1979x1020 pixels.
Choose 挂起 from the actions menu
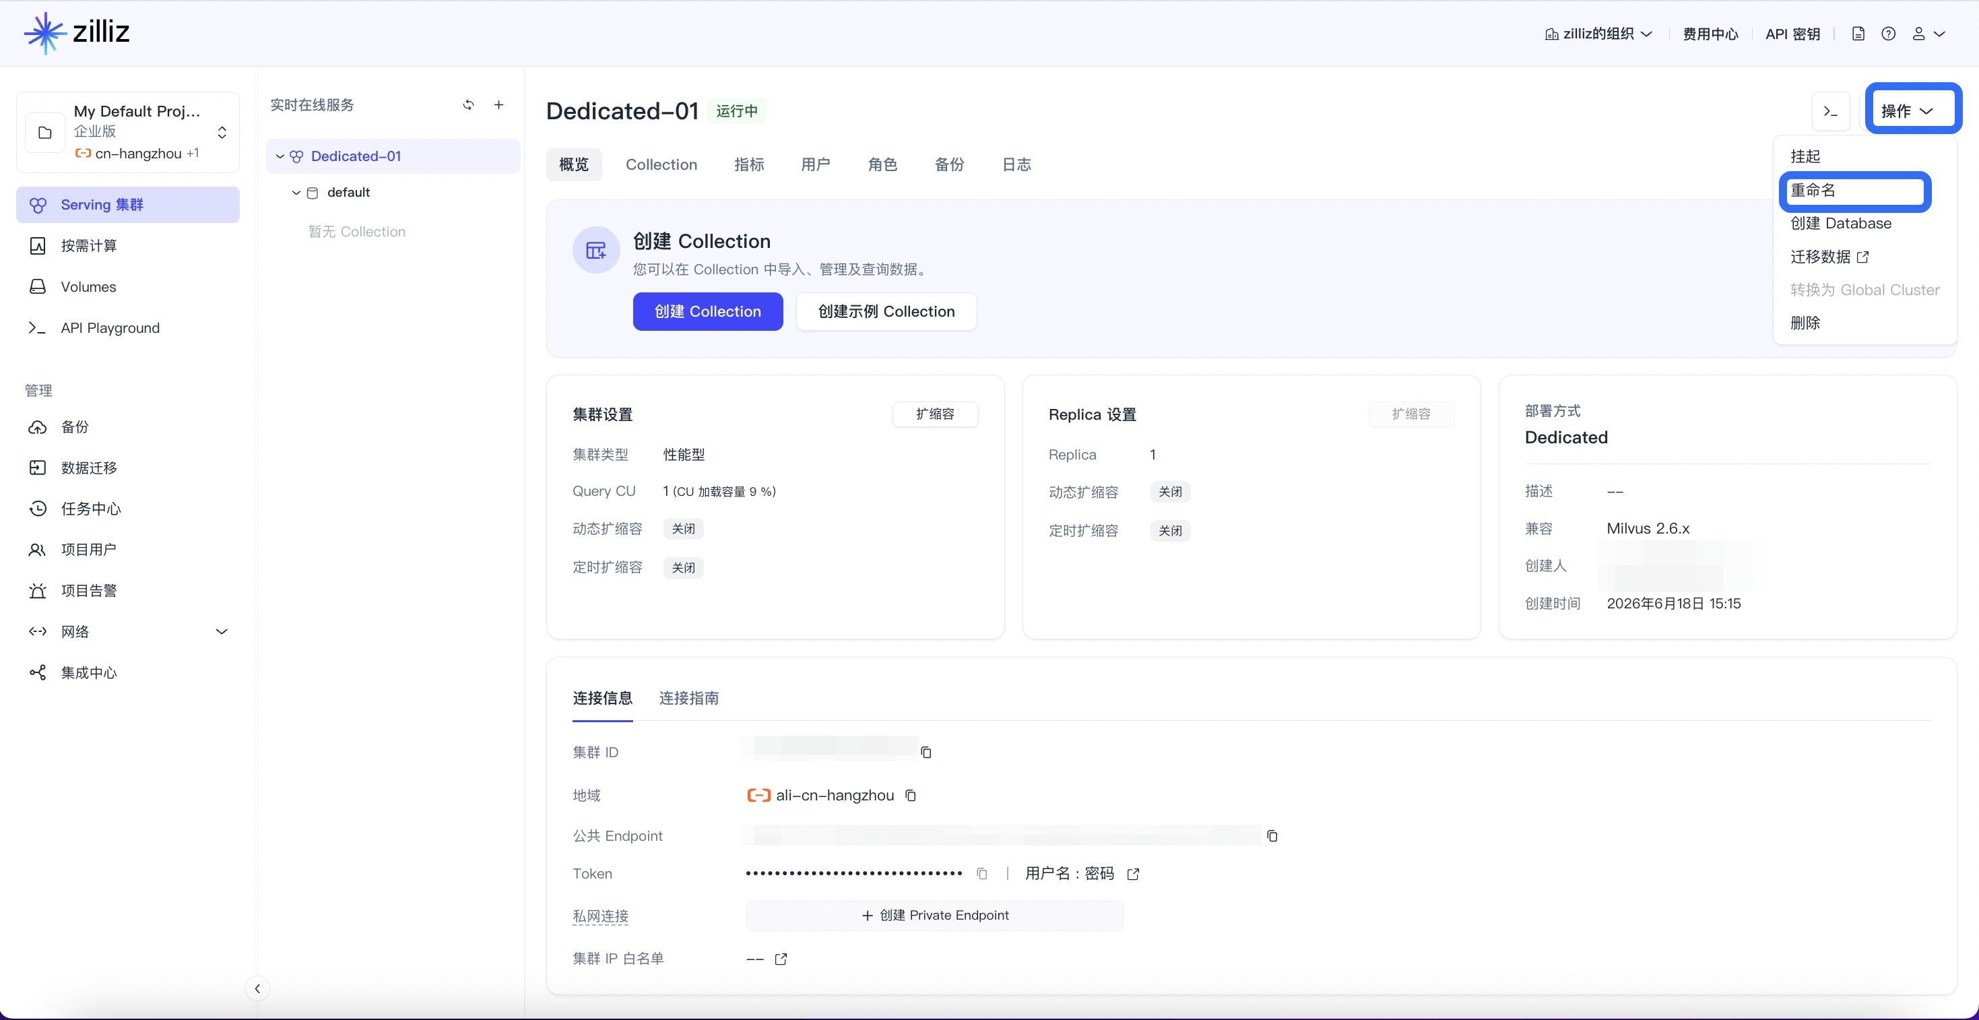coord(1805,156)
